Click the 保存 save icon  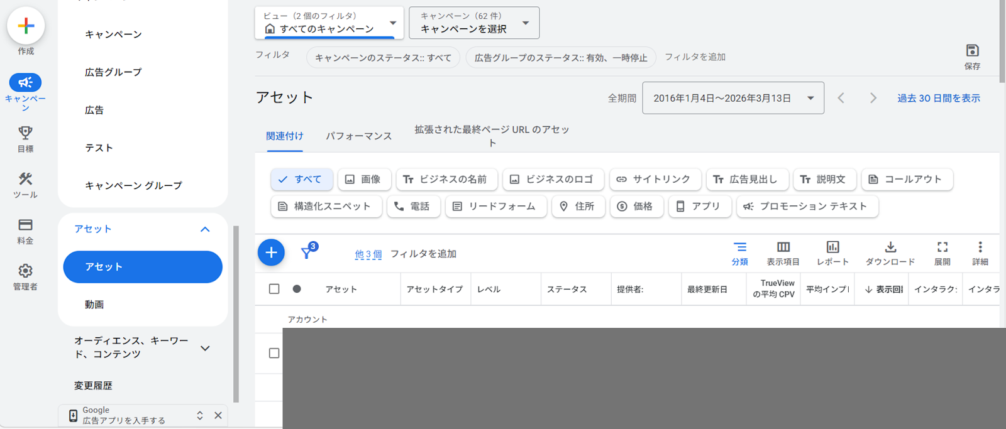tap(972, 51)
